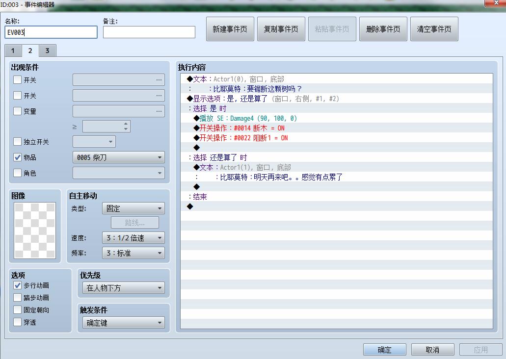
Task: Close the 事件编辑器 window
Action: click(496, 3)
